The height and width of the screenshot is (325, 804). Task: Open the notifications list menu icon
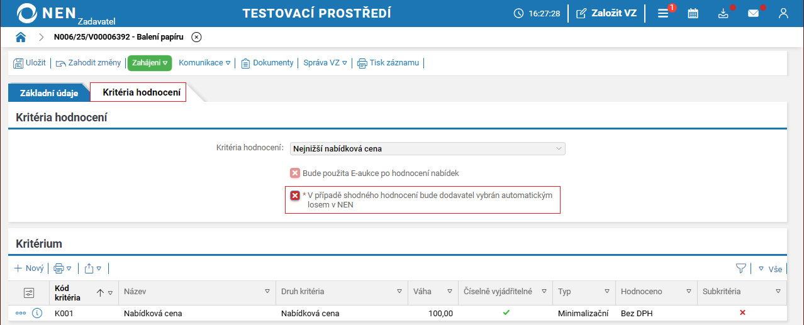click(x=663, y=13)
